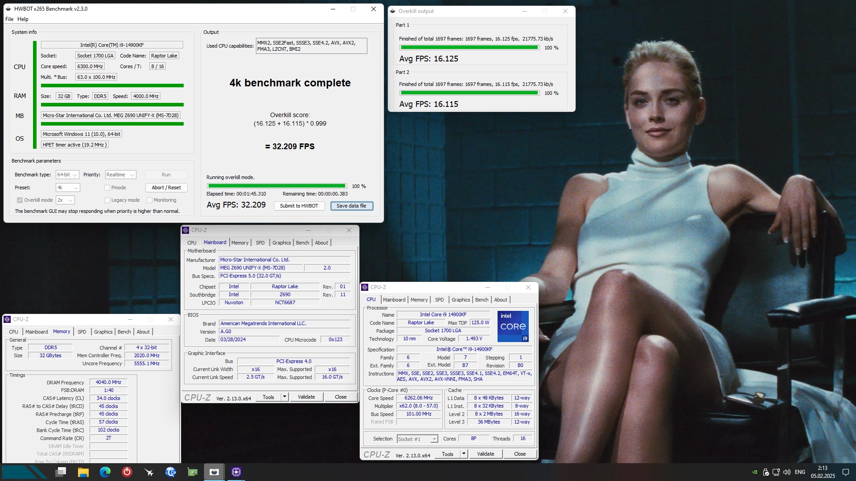Open File Explorer from the taskbar
The width and height of the screenshot is (856, 481).
(x=83, y=472)
